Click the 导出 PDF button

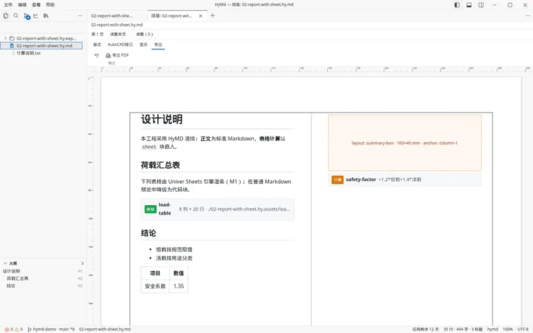coord(117,55)
